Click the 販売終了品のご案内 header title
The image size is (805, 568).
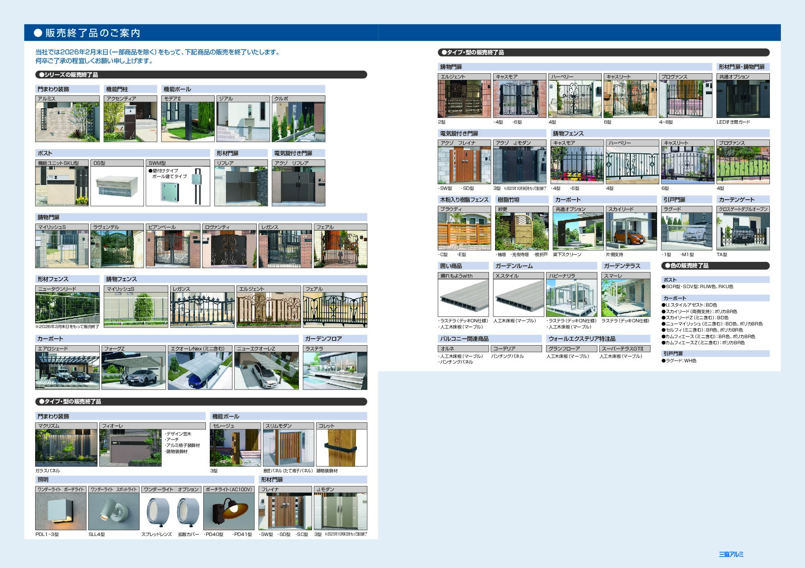[93, 33]
